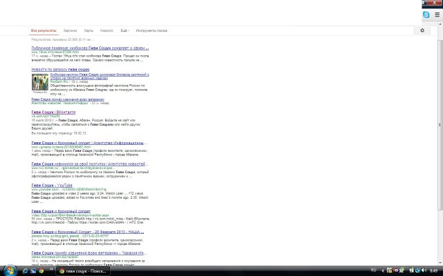Image resolution: width=443 pixels, height=276 pixels.
Task: Open Гиви Соцук извинился за свой поступок result
Action: tap(90, 164)
